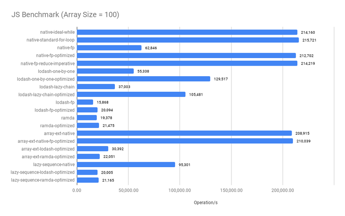Select the array-ext-native-fp-optimized label
Screen dimensions: 345x216
pos(46,141)
